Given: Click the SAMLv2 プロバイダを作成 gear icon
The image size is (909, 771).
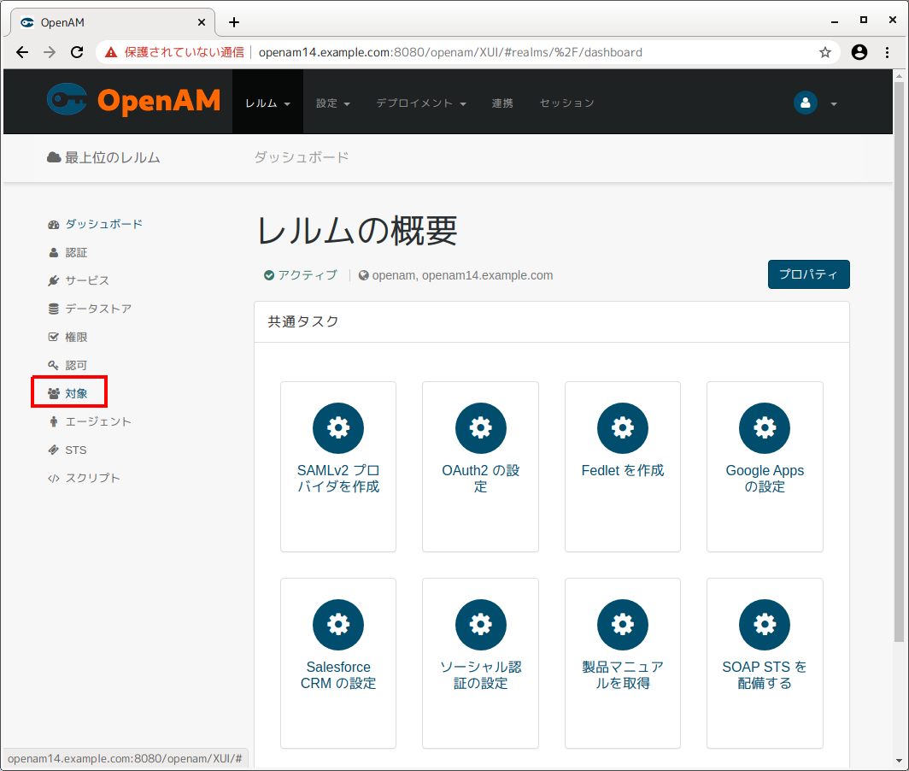Looking at the screenshot, I should (337, 428).
